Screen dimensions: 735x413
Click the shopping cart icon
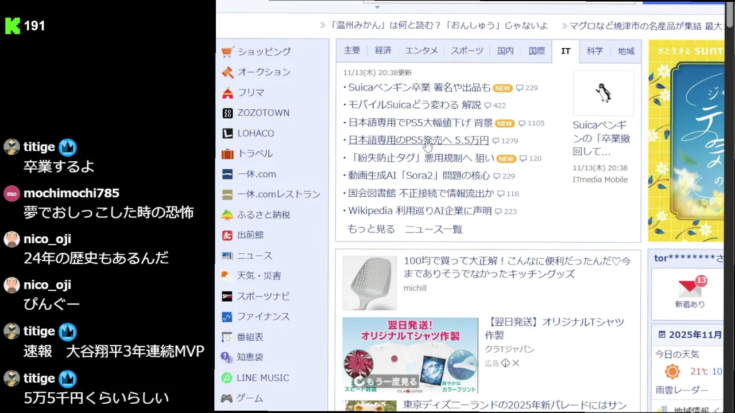(x=227, y=52)
